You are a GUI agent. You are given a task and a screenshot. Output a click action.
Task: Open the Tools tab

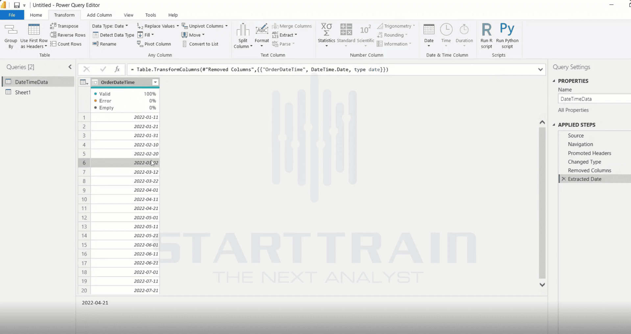[151, 15]
